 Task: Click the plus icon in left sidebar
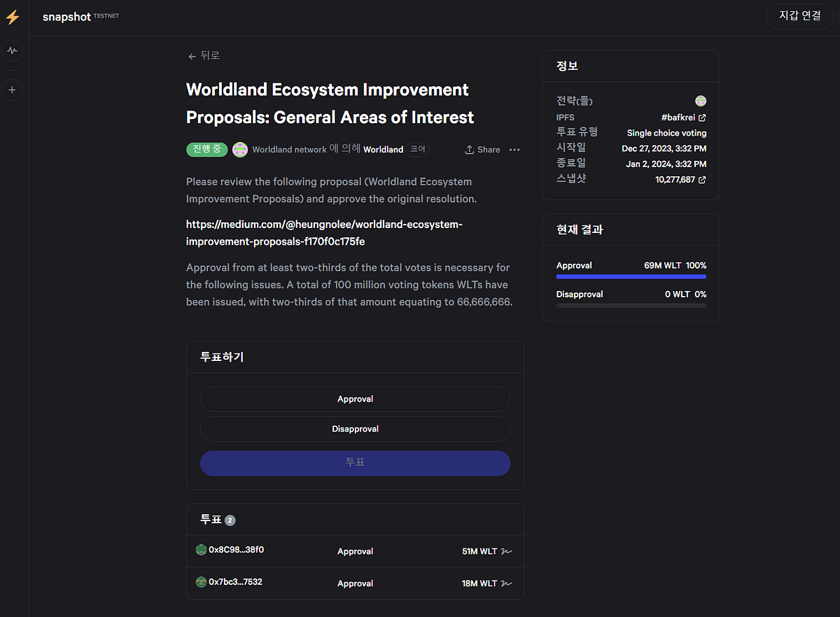point(12,90)
